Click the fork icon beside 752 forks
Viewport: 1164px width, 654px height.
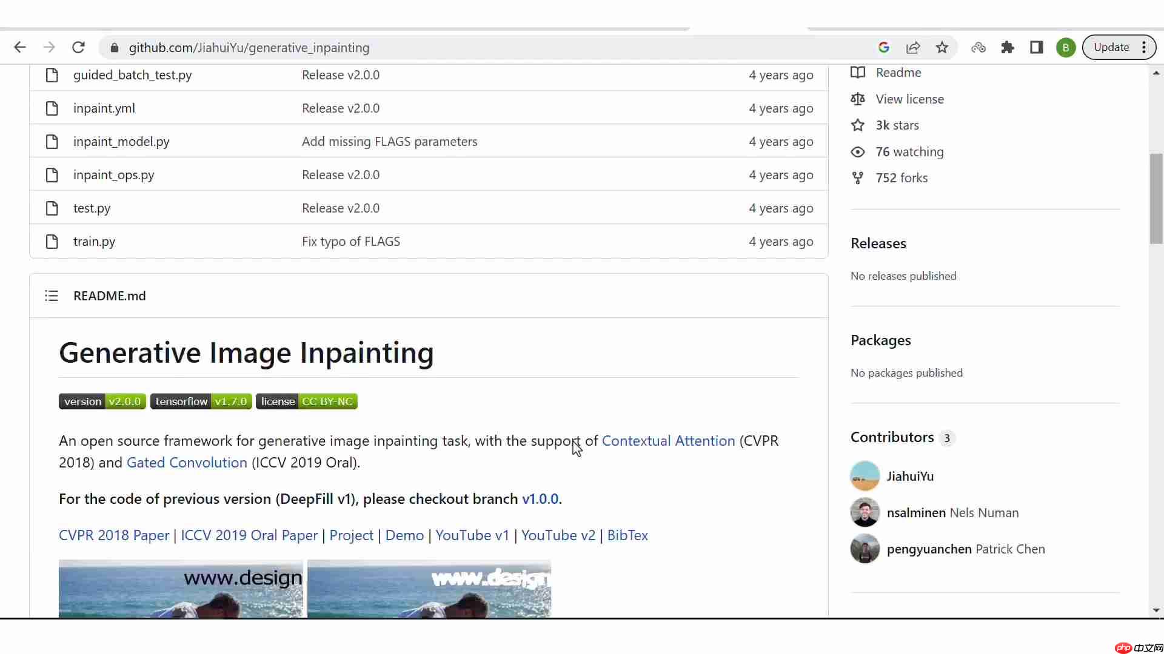858,178
